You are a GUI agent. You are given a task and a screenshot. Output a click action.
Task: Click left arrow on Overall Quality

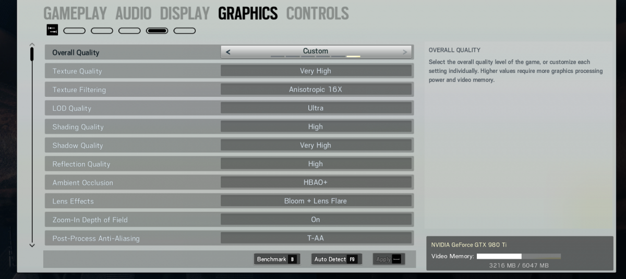coord(228,52)
